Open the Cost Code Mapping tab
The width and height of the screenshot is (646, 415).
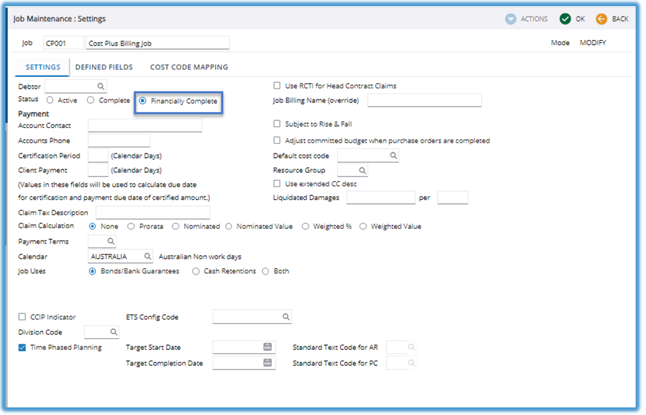tap(189, 67)
